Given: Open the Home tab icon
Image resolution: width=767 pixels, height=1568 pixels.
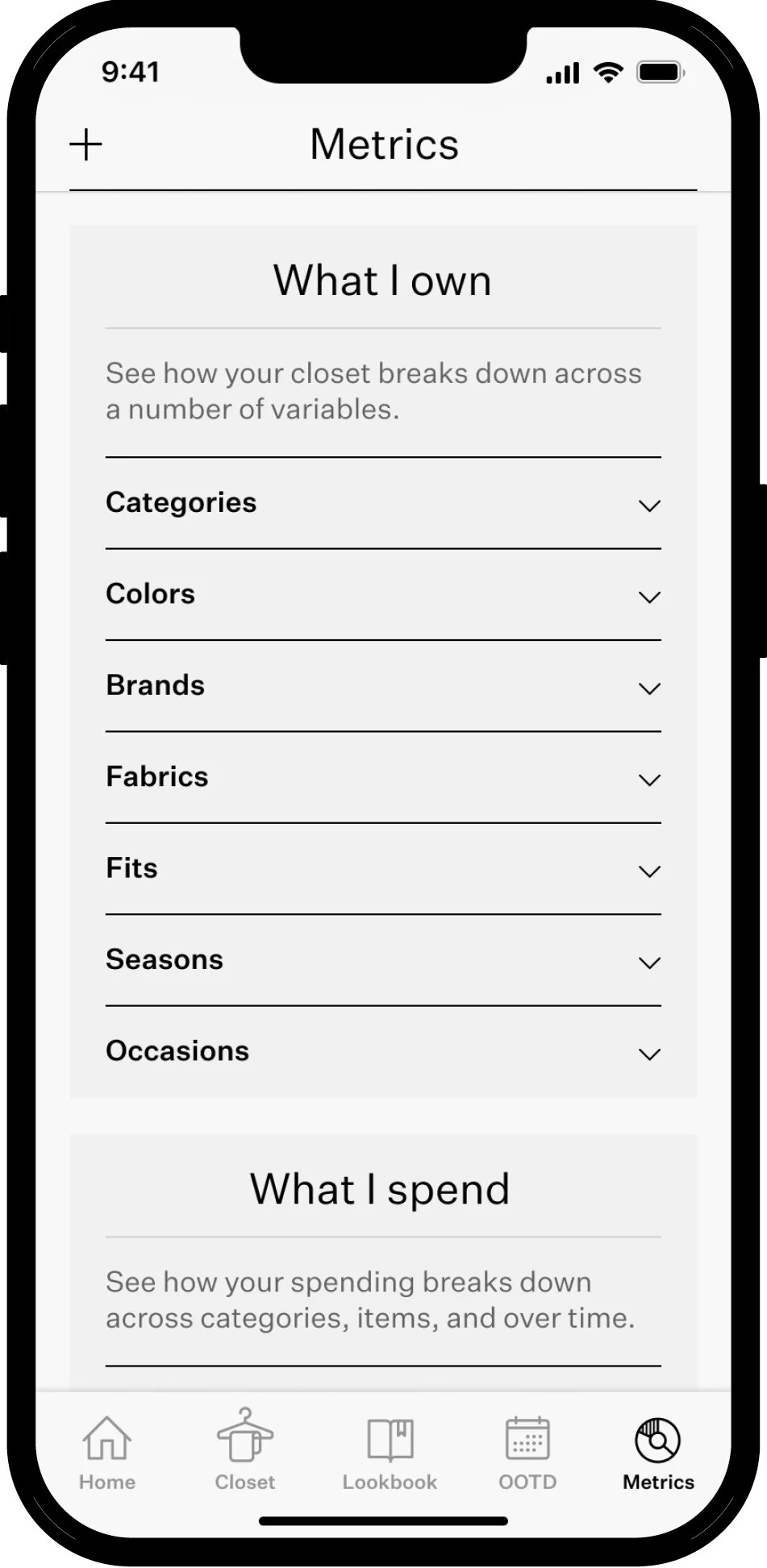Looking at the screenshot, I should [x=106, y=1438].
